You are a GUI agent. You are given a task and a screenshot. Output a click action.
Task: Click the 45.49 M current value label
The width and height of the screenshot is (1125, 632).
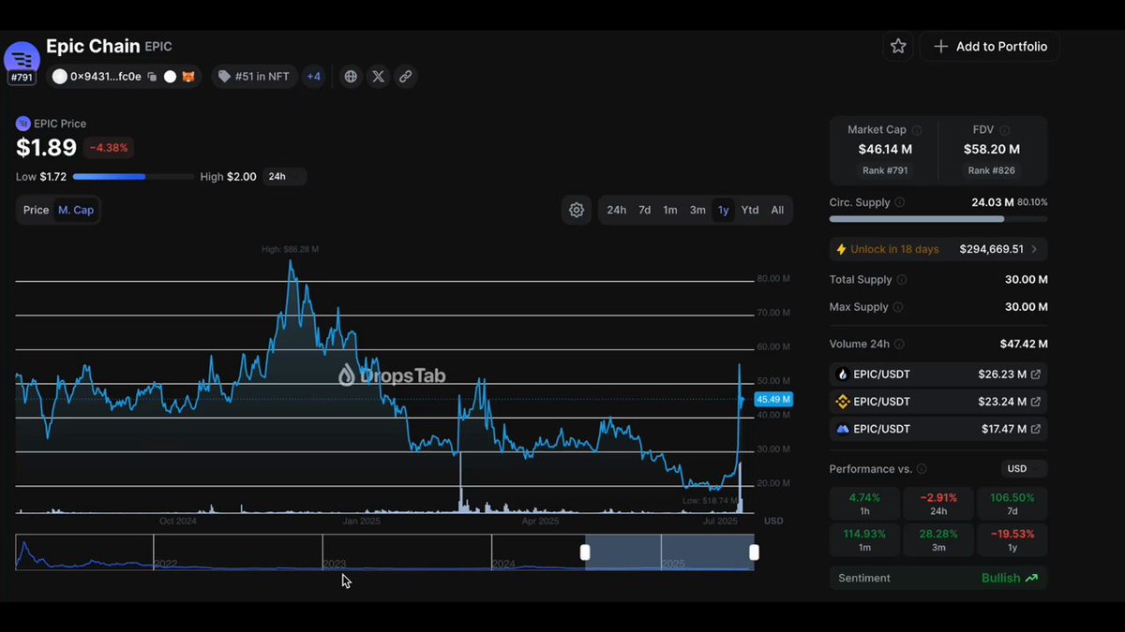pos(773,399)
